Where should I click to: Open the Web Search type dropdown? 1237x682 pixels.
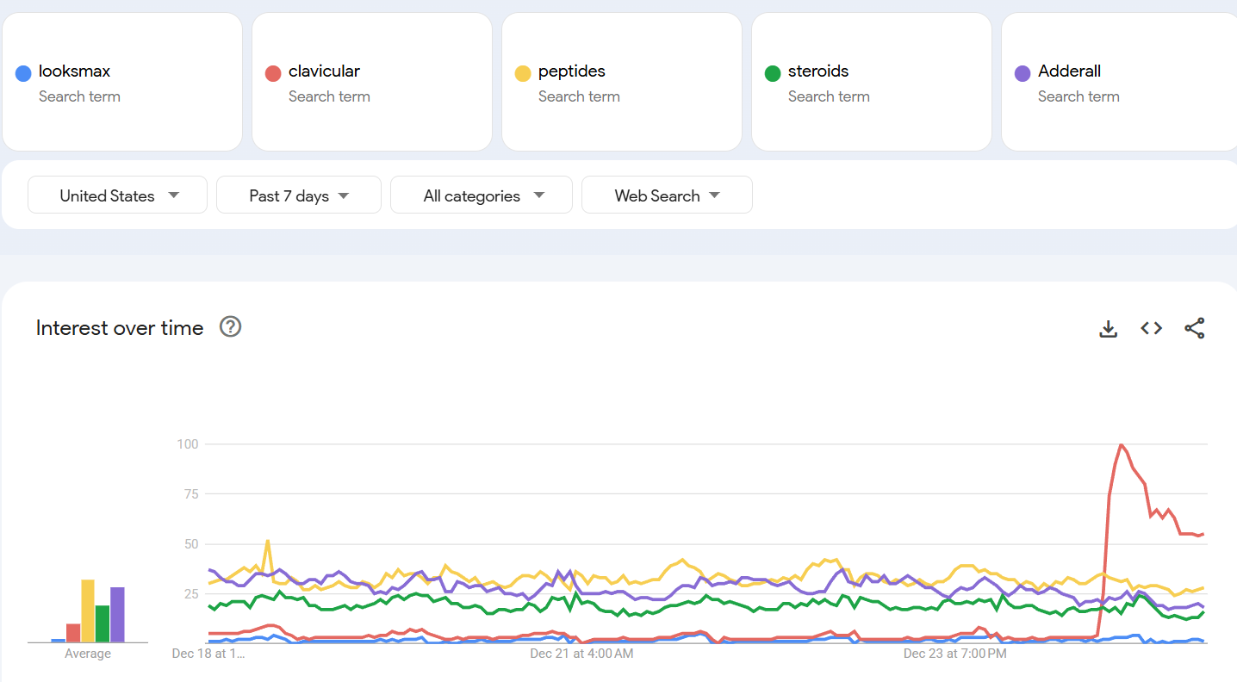point(667,195)
